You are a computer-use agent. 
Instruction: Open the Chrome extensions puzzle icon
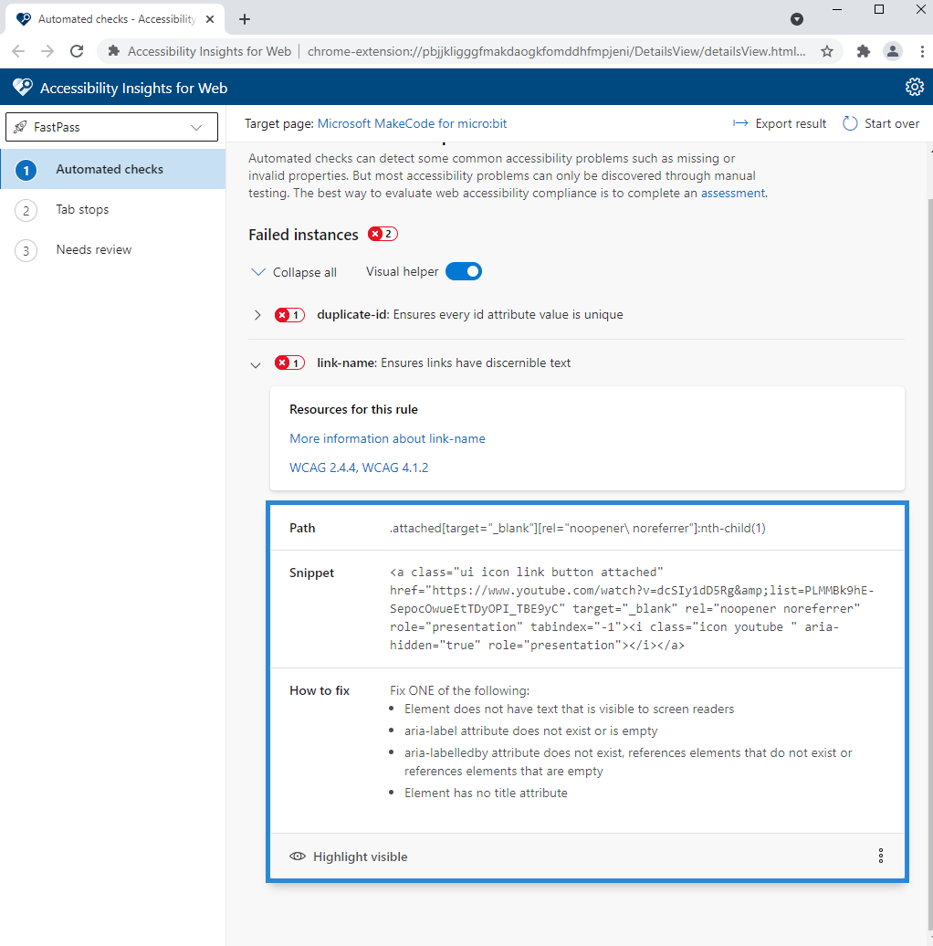pyautogui.click(x=862, y=52)
